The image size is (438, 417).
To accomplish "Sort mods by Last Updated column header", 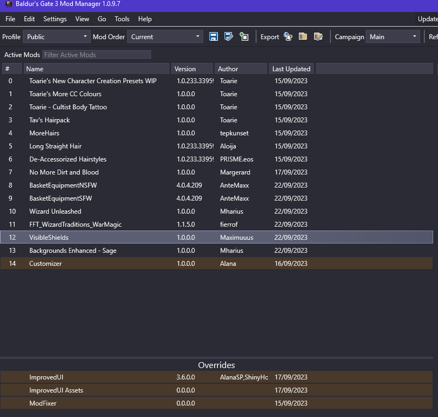I will point(291,69).
